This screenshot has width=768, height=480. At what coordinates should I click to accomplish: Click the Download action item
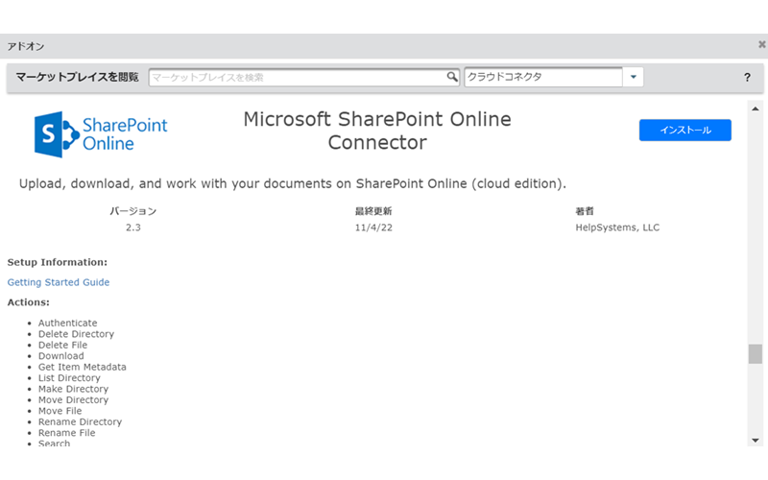tap(61, 355)
